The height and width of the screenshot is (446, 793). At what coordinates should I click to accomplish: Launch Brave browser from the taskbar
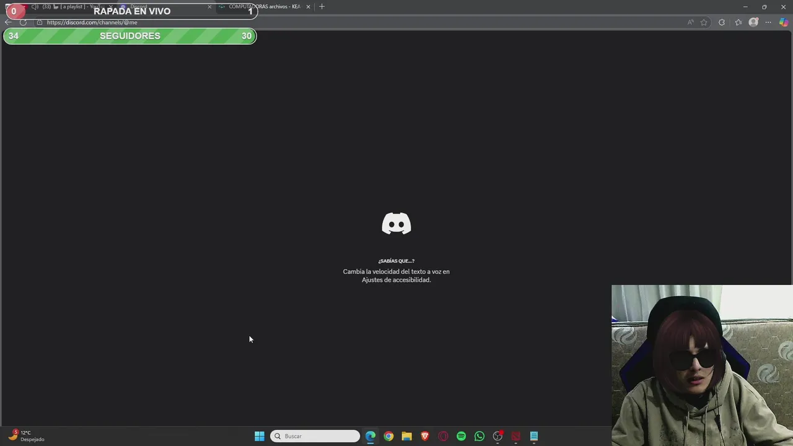click(425, 436)
